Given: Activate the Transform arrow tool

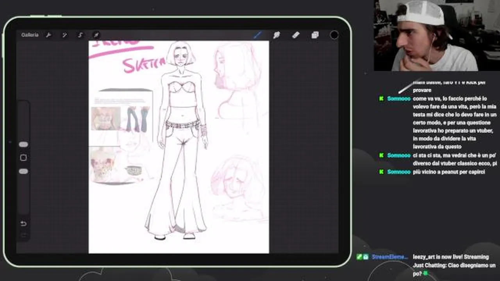Looking at the screenshot, I should (x=96, y=35).
